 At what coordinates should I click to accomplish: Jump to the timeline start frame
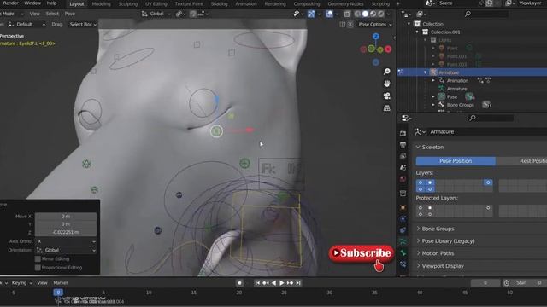[x=257, y=283]
